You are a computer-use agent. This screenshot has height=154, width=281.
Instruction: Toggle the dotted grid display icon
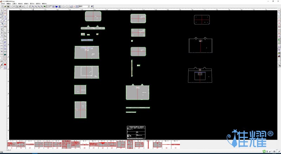coord(77,6)
